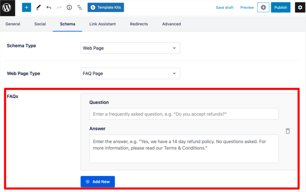This screenshot has height=192, width=306.
Task: Switch to the General tab
Action: (13, 24)
